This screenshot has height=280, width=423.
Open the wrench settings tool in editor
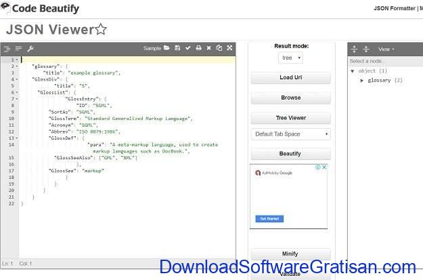click(30, 49)
